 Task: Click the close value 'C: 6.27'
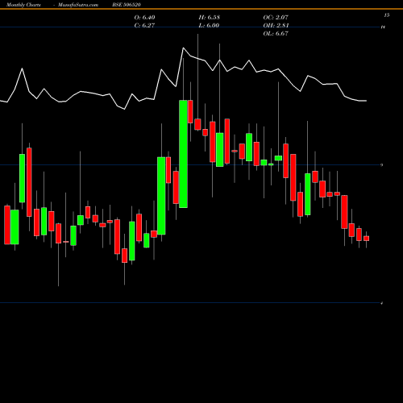144,26
